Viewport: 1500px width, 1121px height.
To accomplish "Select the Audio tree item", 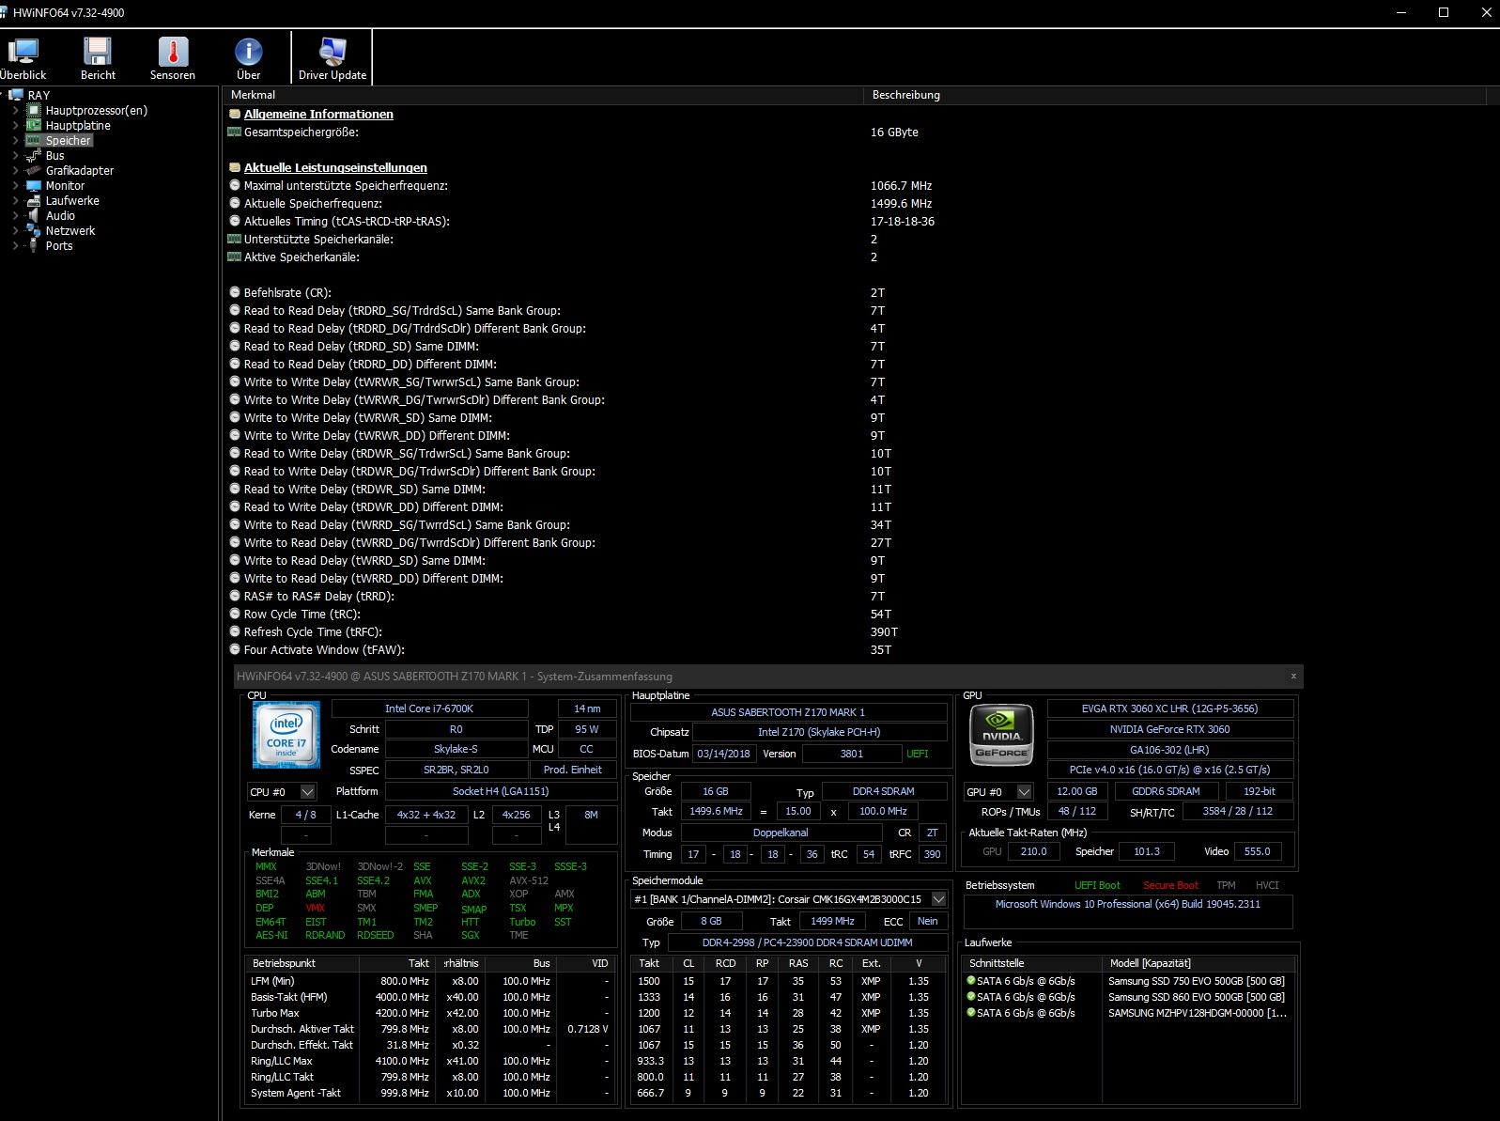I will pos(60,215).
